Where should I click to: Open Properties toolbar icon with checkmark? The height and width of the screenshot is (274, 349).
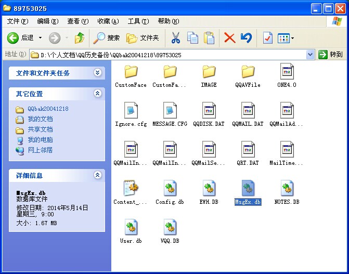[x=267, y=38]
